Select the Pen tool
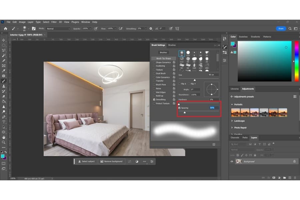This screenshot has width=300, height=200. (x=3, y=117)
